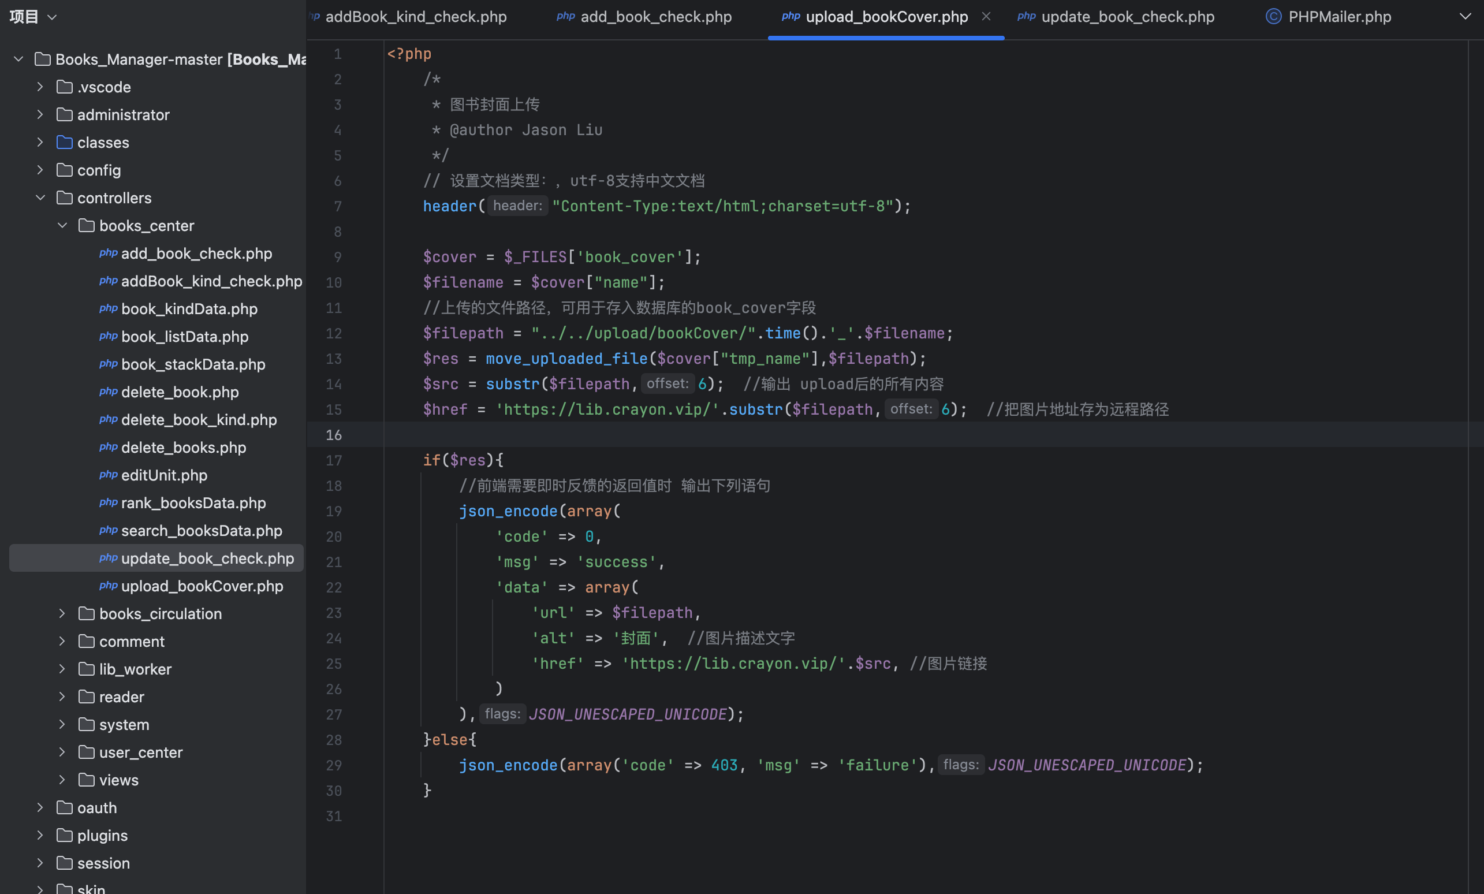Expand the administrator folder

click(40, 115)
